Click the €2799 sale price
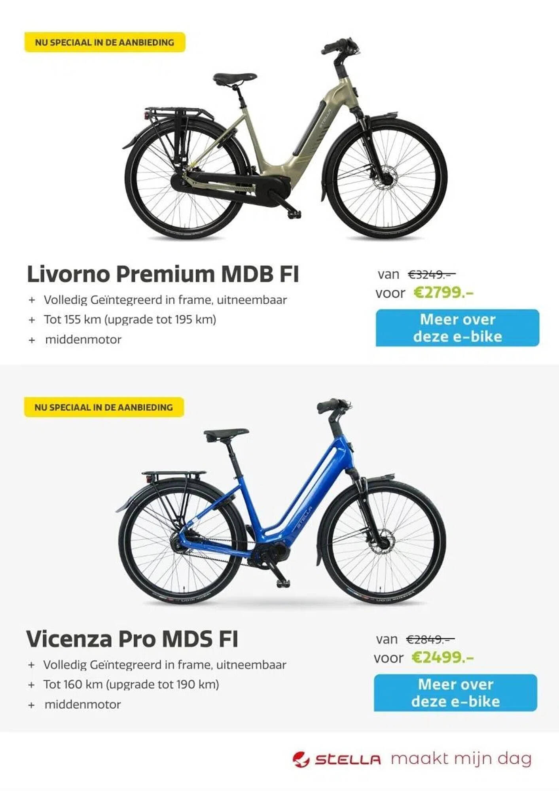The width and height of the screenshot is (559, 791). click(443, 293)
